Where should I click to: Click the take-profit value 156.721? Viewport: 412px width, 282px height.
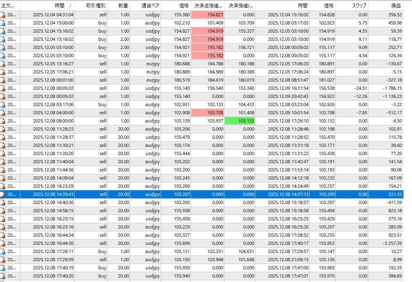[x=246, y=47]
